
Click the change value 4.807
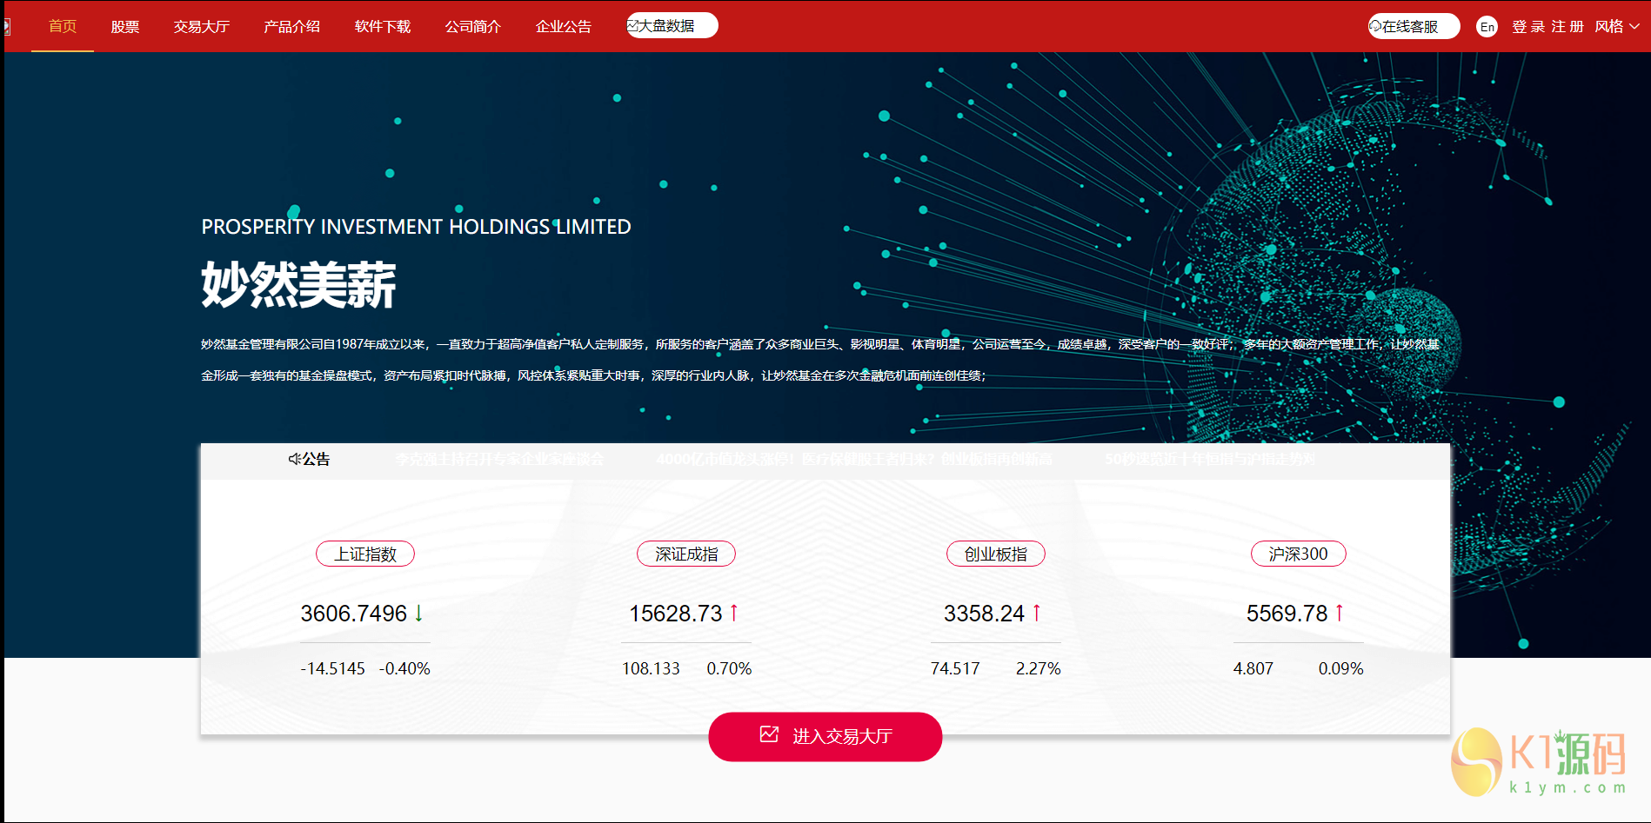pos(1253,668)
